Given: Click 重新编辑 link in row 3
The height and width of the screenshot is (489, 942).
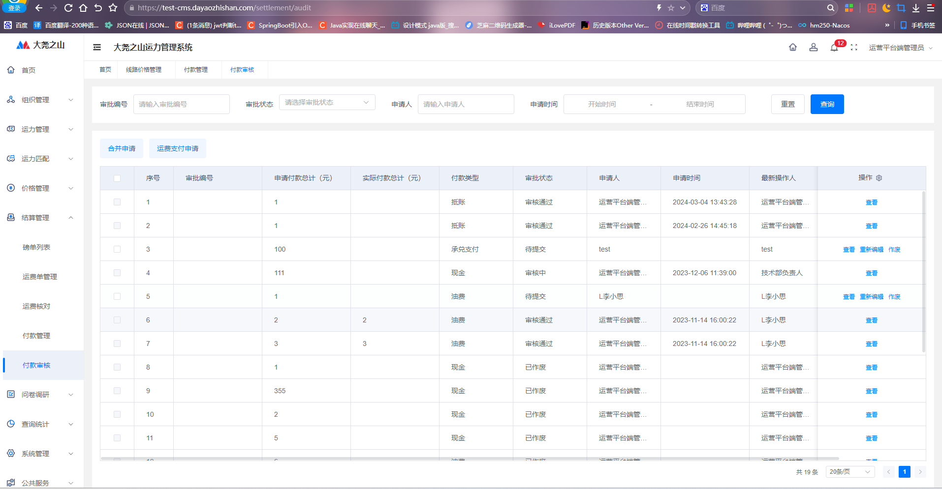Looking at the screenshot, I should click(872, 250).
